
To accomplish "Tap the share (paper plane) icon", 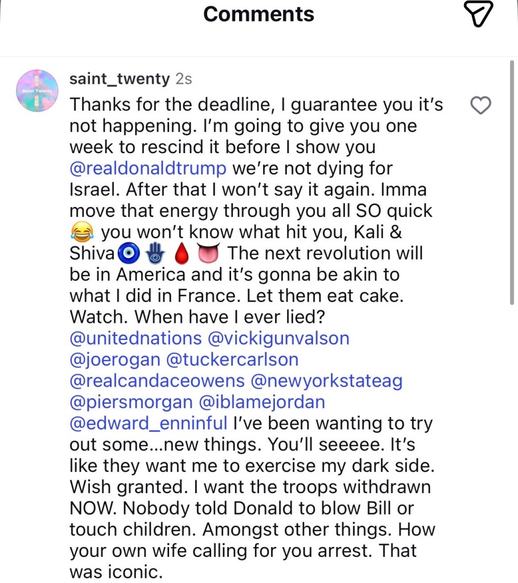I will coord(478,14).
